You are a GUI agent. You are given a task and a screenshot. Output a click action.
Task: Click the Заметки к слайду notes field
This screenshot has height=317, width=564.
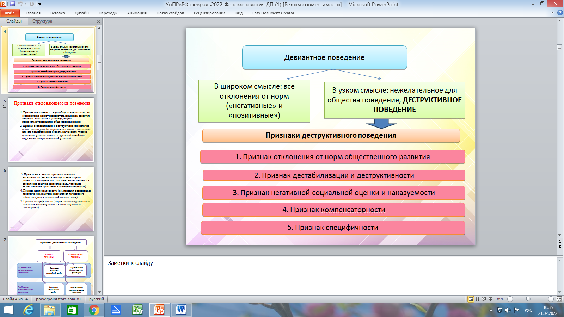pos(330,276)
